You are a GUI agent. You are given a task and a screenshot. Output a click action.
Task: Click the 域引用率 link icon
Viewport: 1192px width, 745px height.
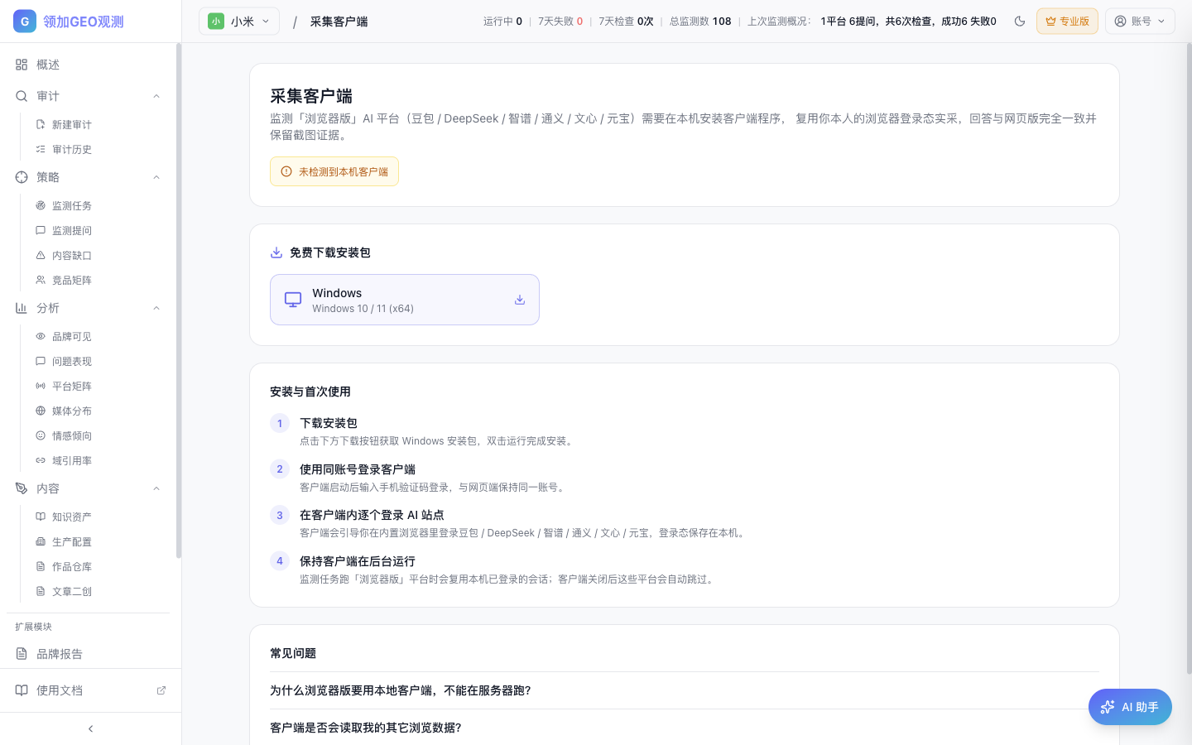coord(41,460)
